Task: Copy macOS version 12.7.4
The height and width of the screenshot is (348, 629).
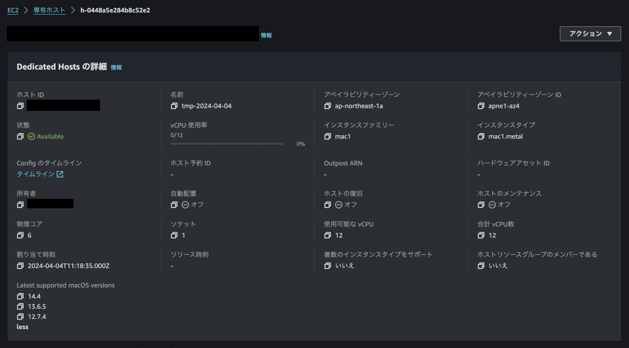Action: (x=20, y=317)
